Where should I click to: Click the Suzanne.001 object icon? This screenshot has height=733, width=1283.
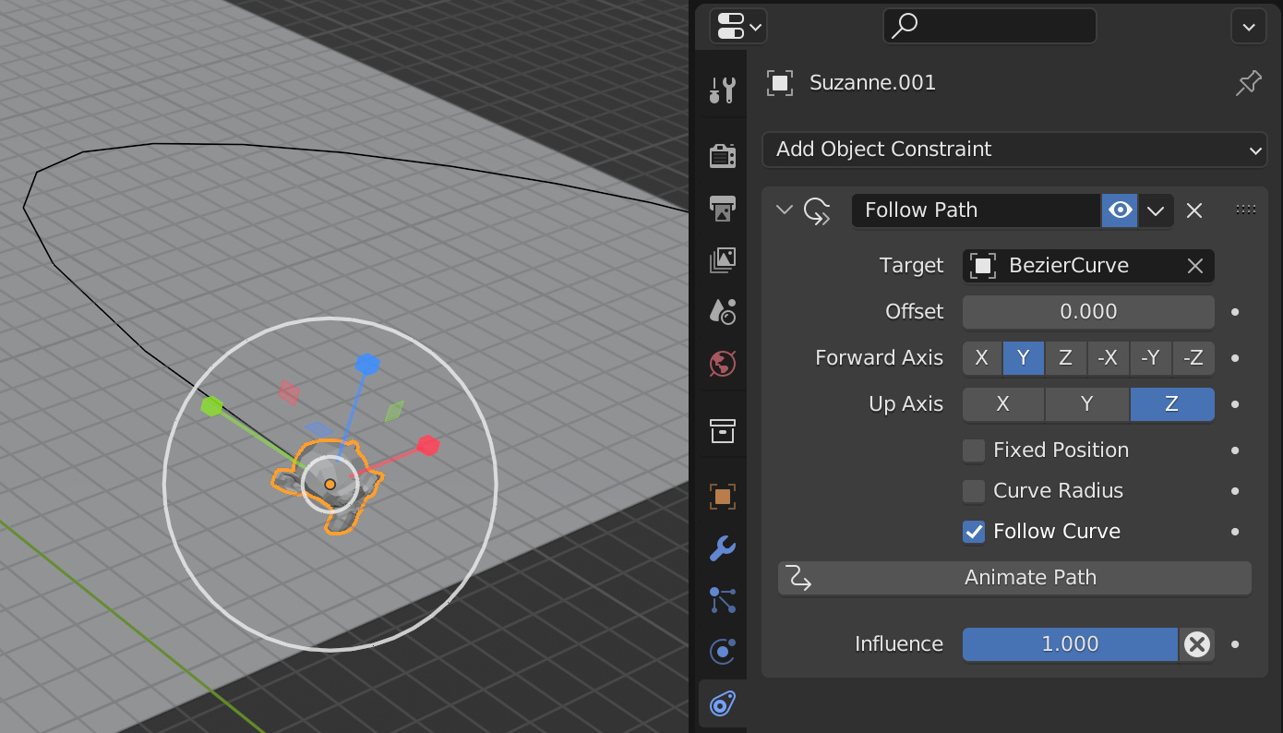click(780, 83)
